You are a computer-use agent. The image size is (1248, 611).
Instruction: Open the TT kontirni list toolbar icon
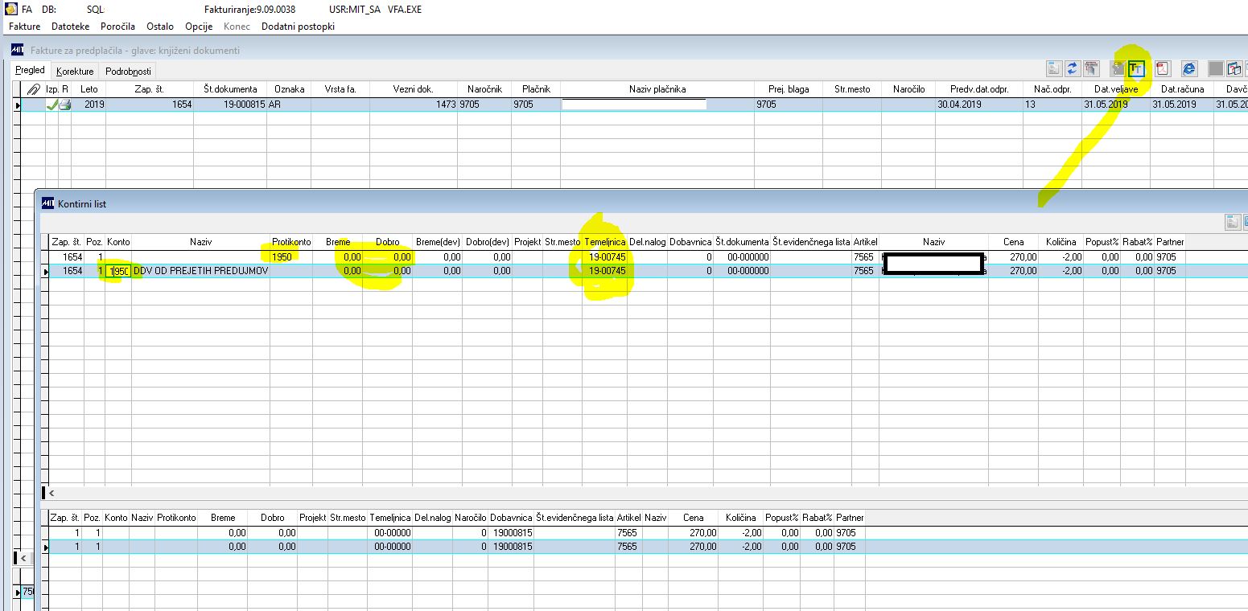pos(1136,68)
